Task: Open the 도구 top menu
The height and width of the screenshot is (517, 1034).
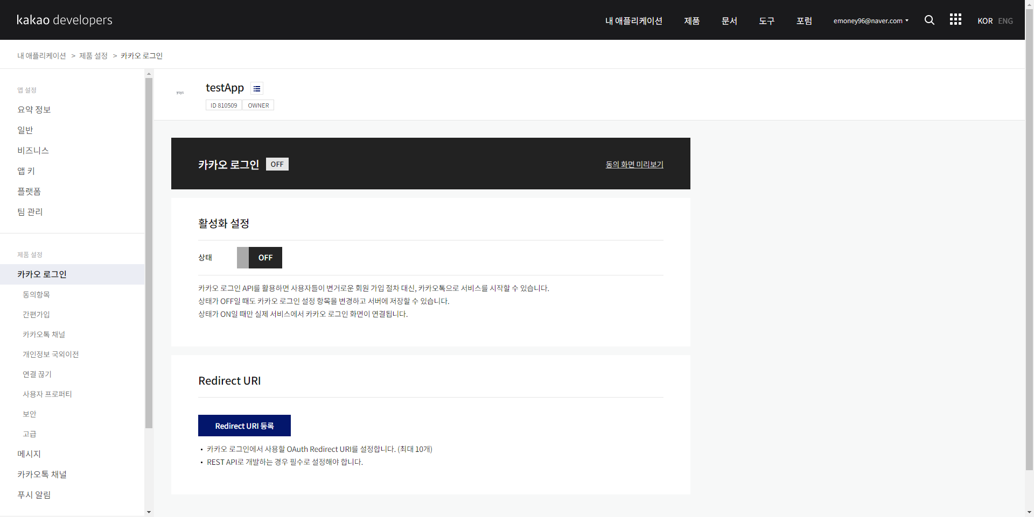Action: coord(767,20)
